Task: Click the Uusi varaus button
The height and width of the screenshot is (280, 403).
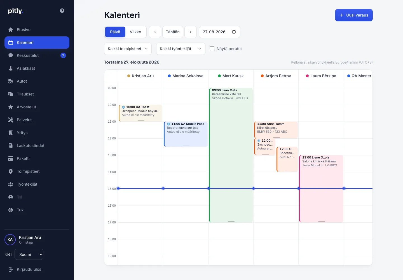Action: tap(354, 15)
